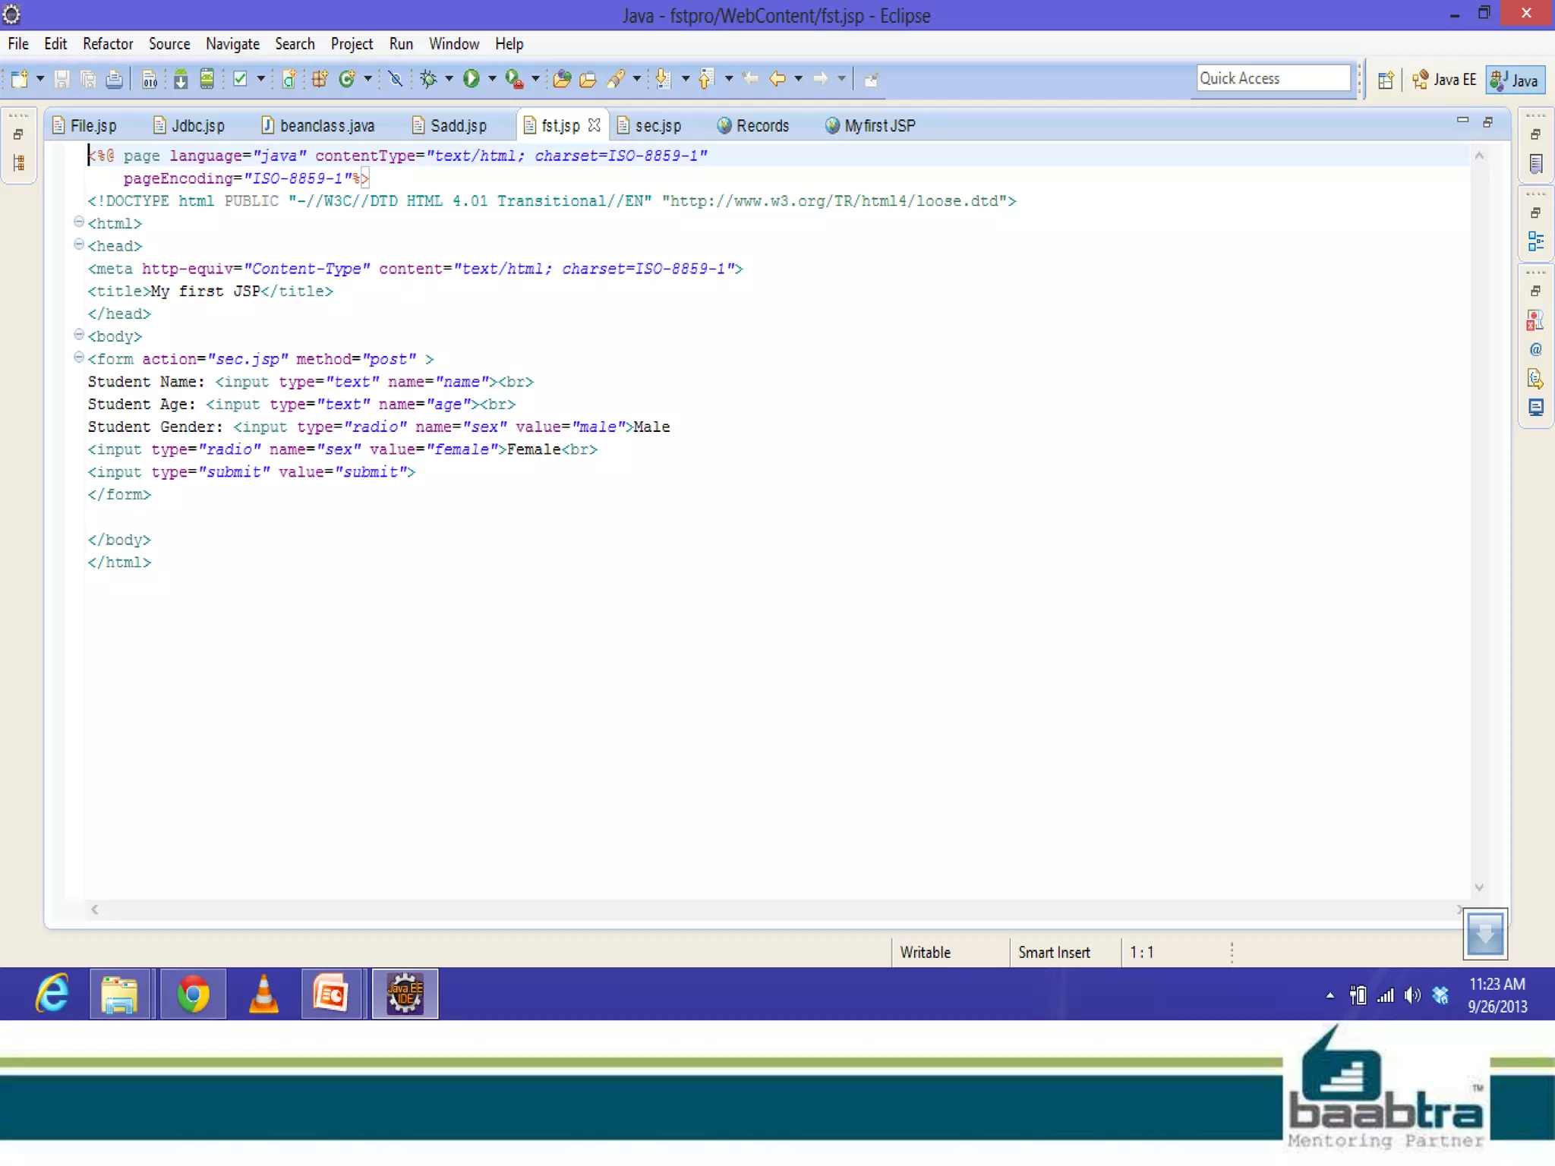Collapse the form tag fold marker

coord(78,358)
